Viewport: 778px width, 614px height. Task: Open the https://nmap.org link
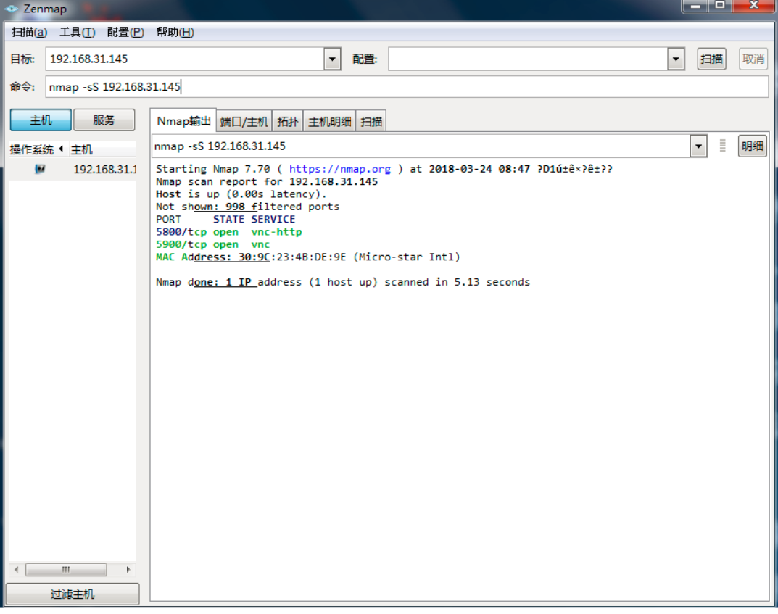tap(340, 169)
